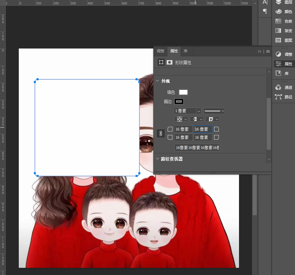Screen dimensions: 295x275
Task: Open the stroke line style dropdown
Action: (x=214, y=111)
